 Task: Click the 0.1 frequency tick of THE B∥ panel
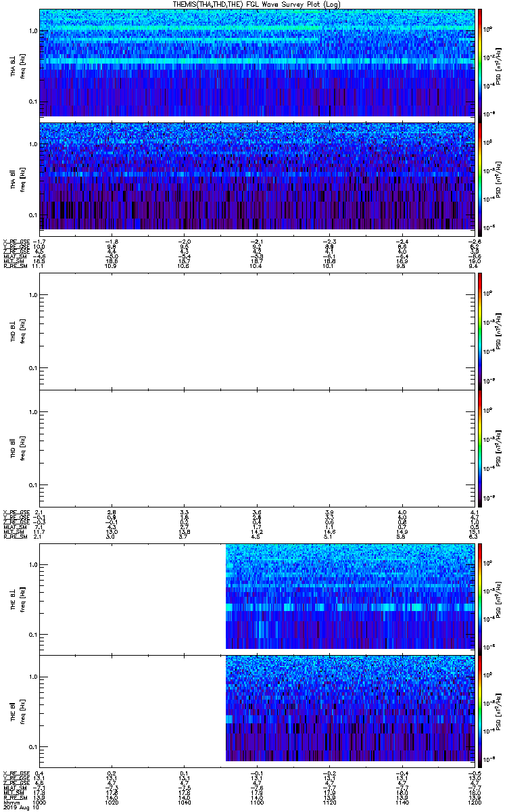(32, 746)
